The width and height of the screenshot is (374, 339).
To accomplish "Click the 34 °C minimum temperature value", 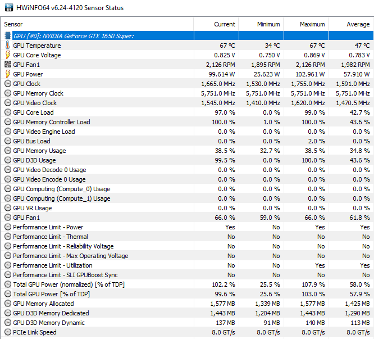I will pyautogui.click(x=272, y=46).
